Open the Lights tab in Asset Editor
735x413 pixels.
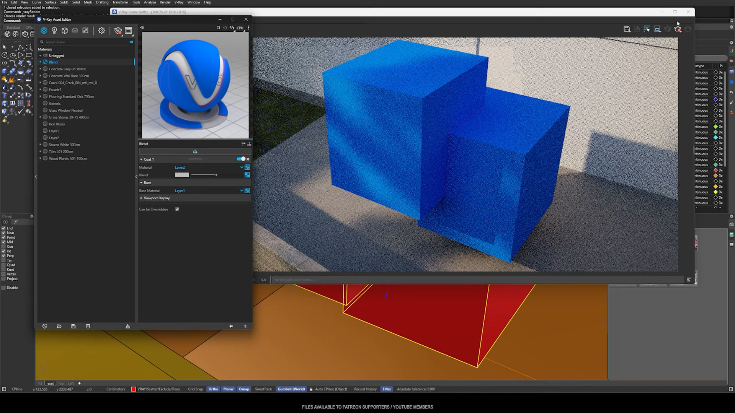pos(54,31)
